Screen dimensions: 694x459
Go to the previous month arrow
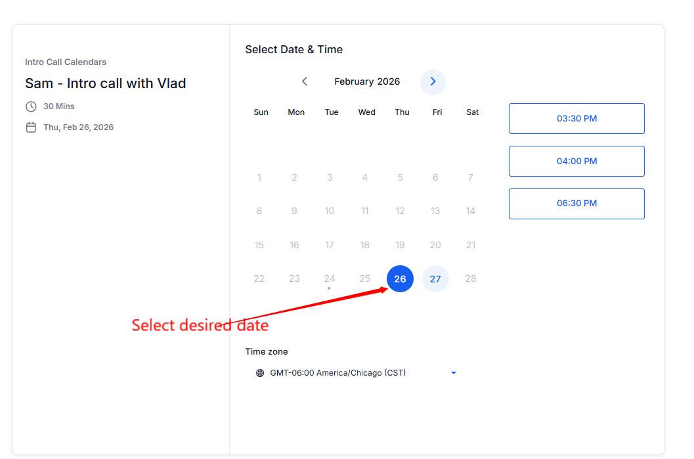point(305,81)
